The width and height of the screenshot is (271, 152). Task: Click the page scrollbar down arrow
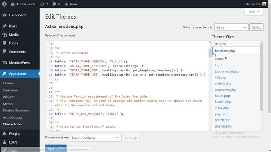(270, 150)
